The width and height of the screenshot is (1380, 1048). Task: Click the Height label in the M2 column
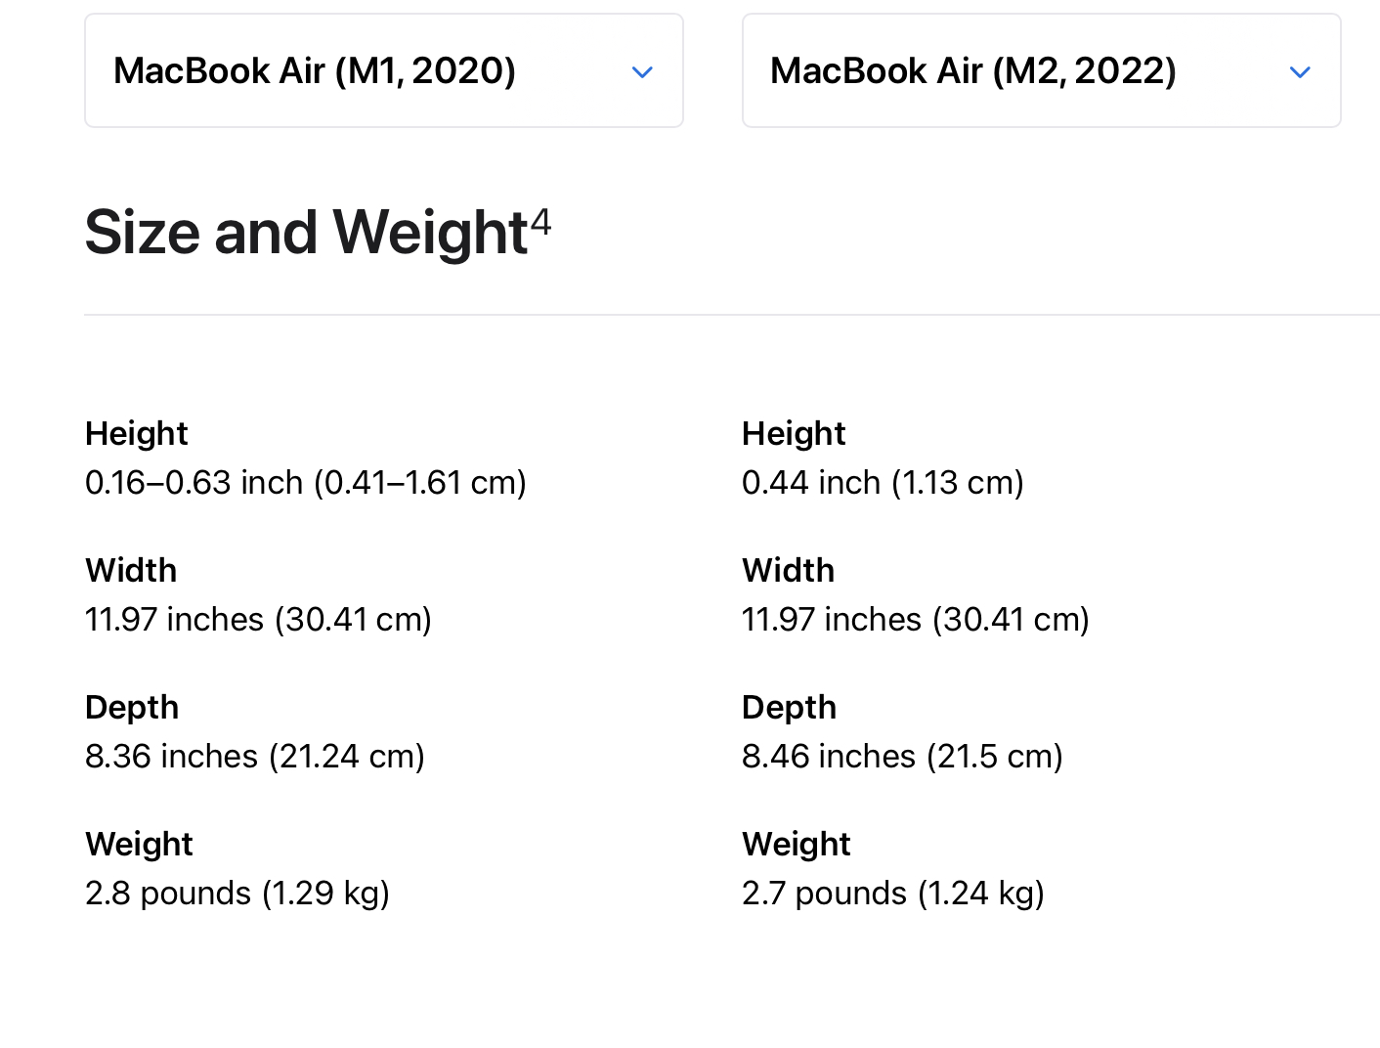(x=794, y=434)
